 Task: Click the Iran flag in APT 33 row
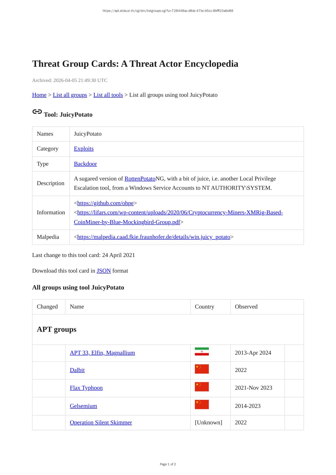click(x=202, y=351)
